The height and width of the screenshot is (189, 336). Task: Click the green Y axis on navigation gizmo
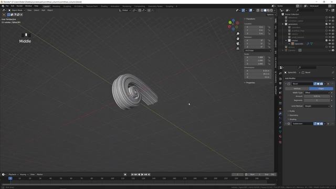click(x=230, y=22)
